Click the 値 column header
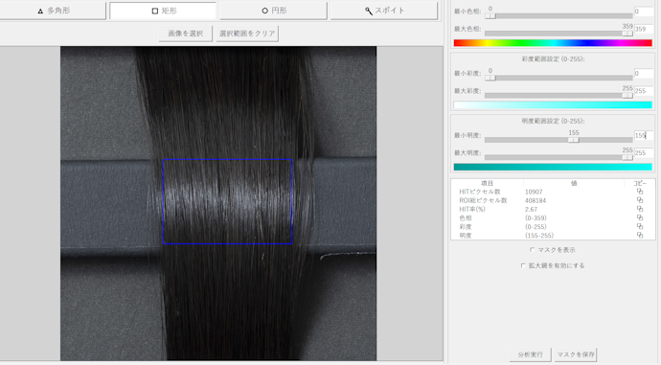 [x=574, y=183]
